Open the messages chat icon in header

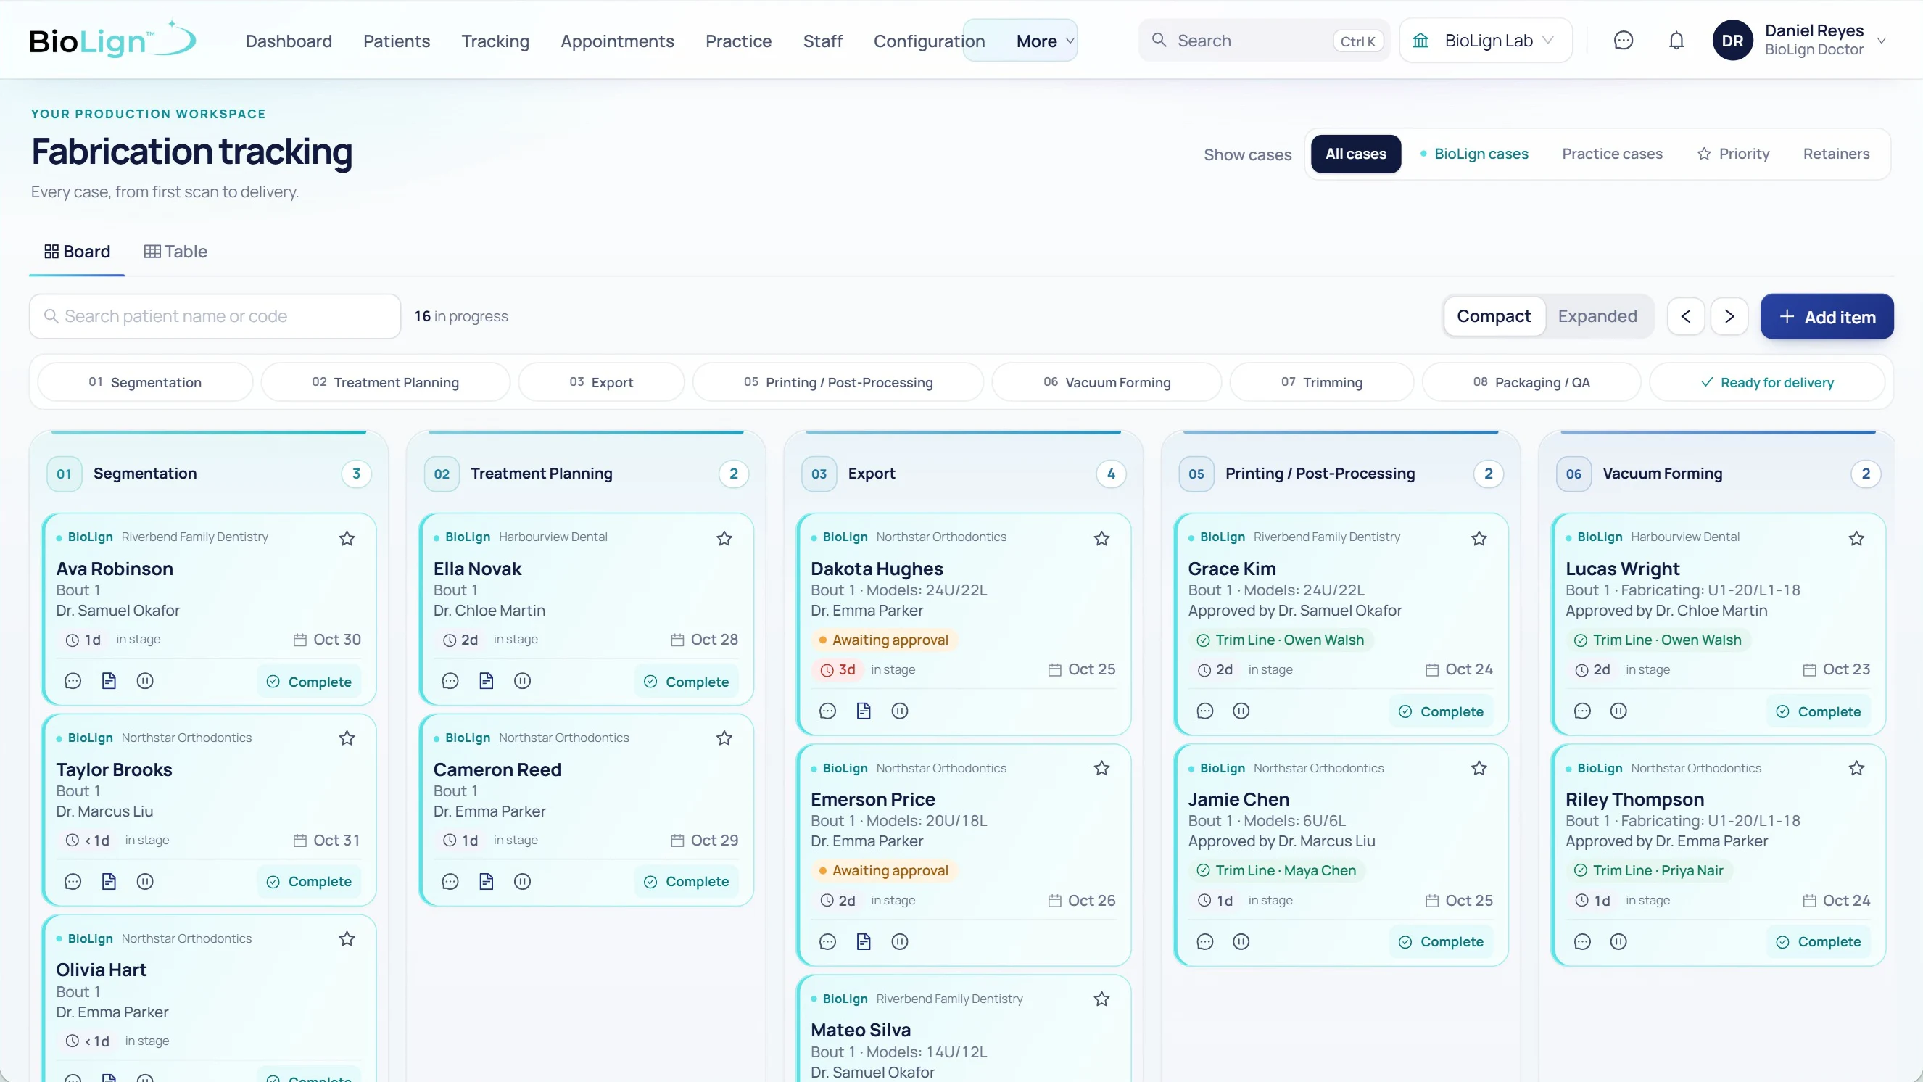1623,41
